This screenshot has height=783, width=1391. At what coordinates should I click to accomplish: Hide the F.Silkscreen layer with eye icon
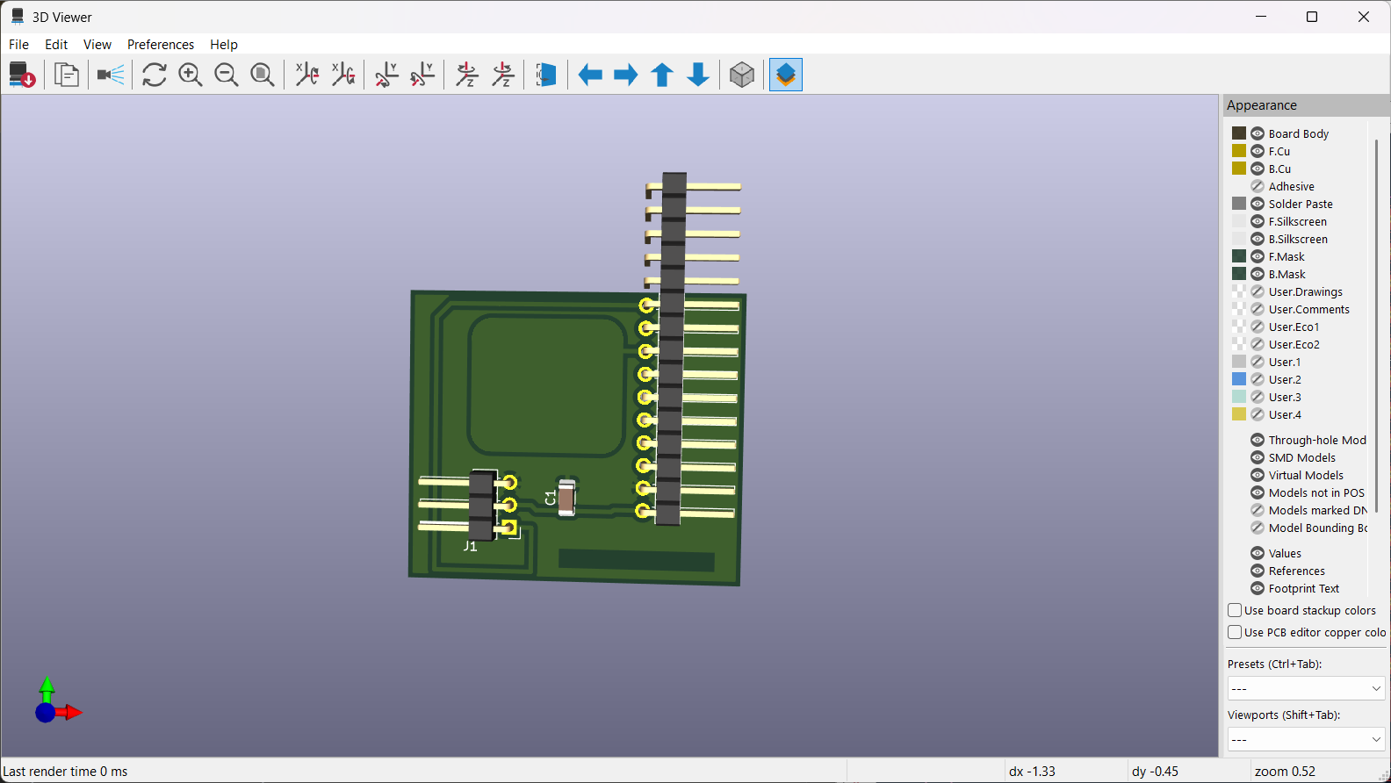pyautogui.click(x=1258, y=221)
